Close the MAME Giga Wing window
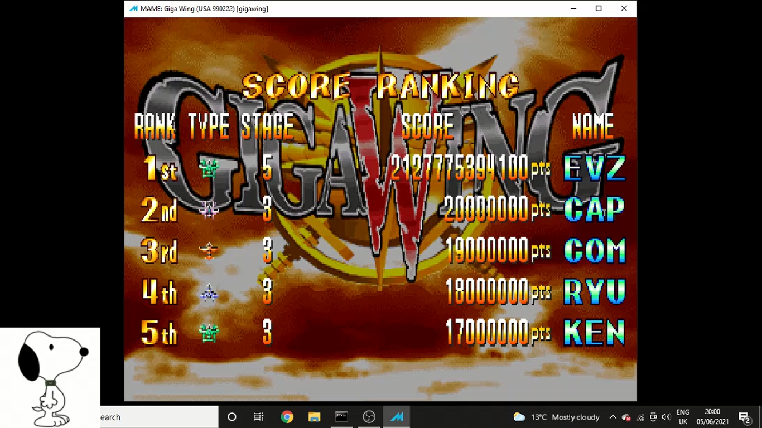Screen dimensions: 762x428 pos(624,8)
